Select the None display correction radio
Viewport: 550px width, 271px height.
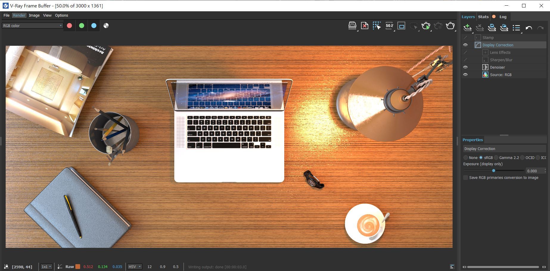point(466,157)
